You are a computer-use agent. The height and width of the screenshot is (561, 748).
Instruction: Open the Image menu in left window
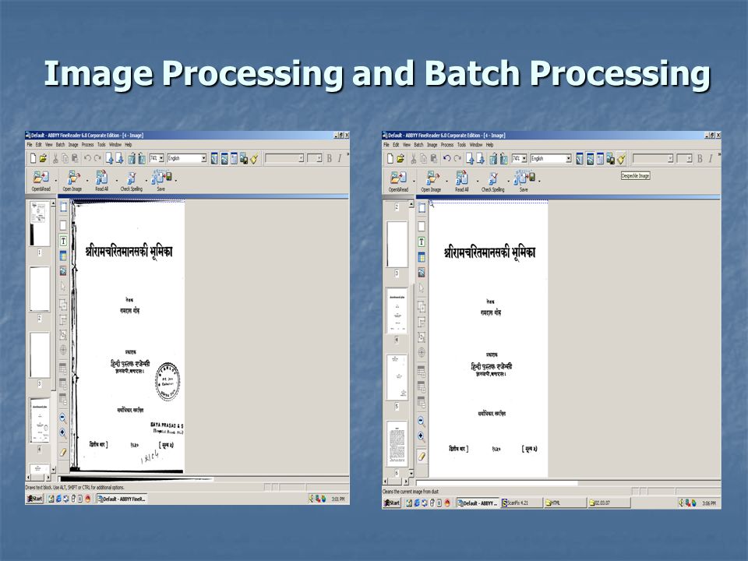pos(73,145)
